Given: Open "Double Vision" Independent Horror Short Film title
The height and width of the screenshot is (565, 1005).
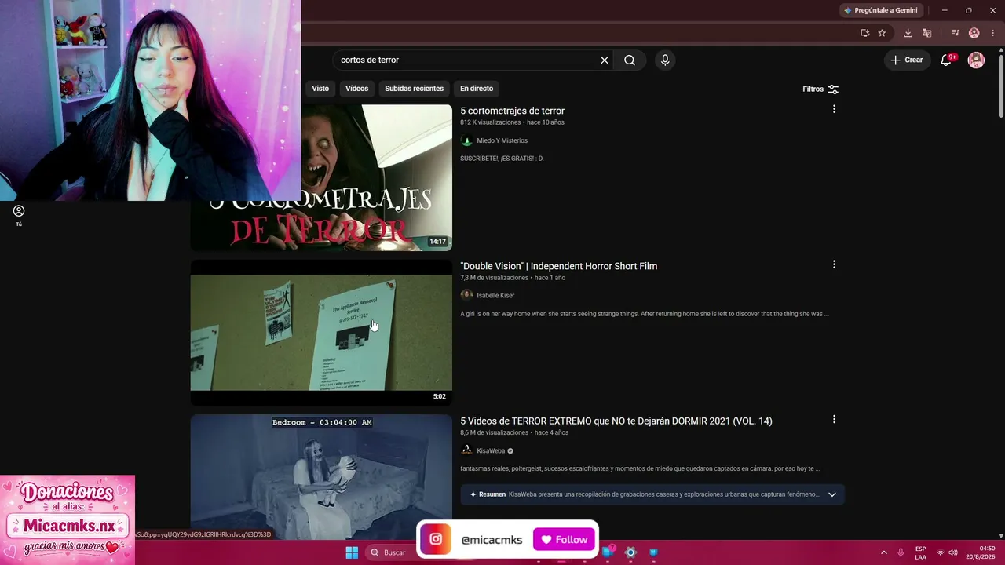Looking at the screenshot, I should (x=559, y=266).
